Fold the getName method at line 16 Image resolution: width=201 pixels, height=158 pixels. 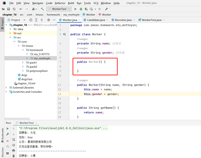[69, 108]
